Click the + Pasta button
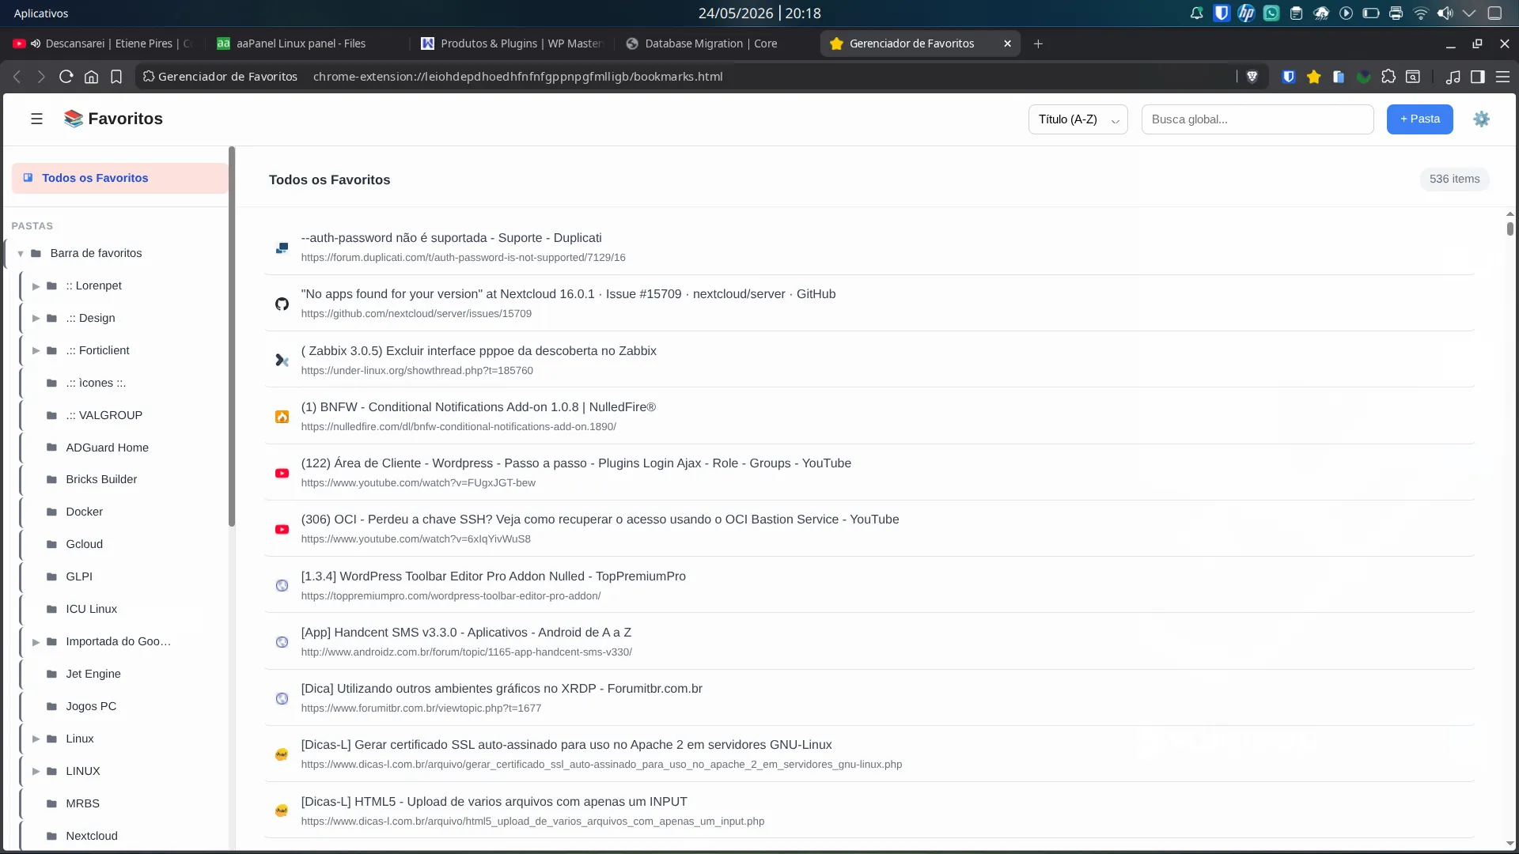1519x854 pixels. pos(1419,119)
